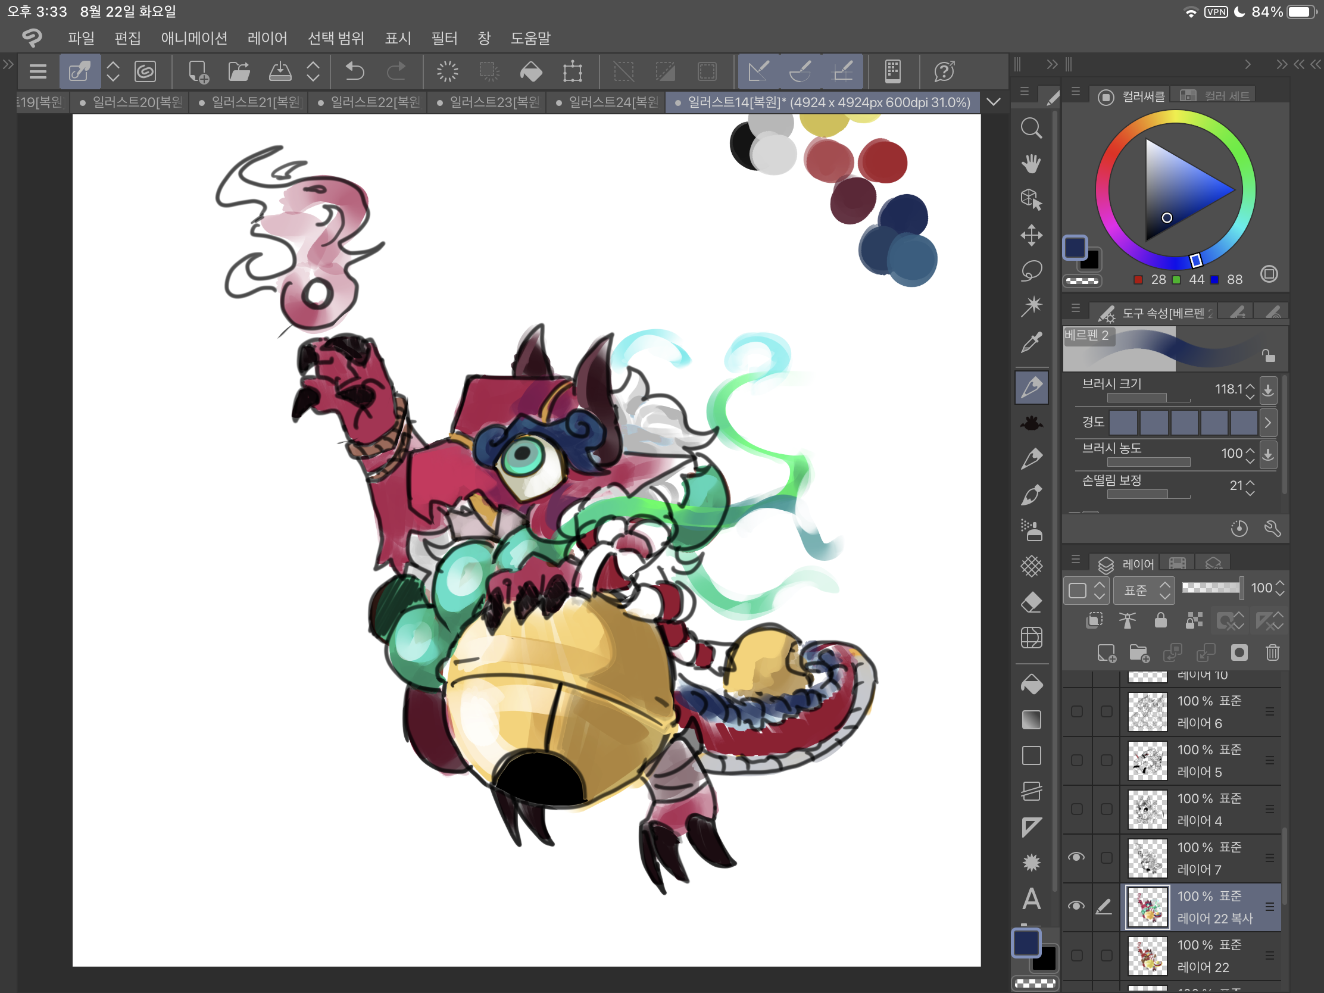
Task: Show 레이어 6 visibility checkbox
Action: pyautogui.click(x=1076, y=711)
